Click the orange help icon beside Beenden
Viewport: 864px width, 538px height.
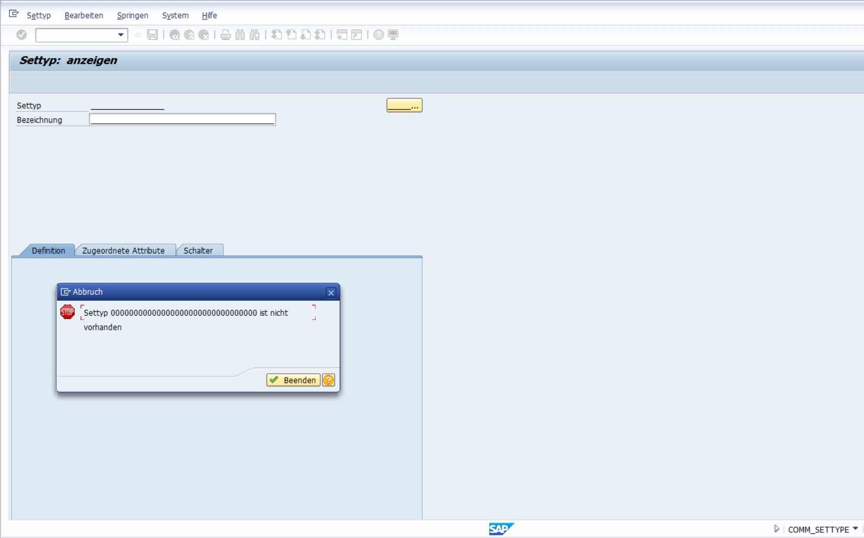click(x=328, y=380)
